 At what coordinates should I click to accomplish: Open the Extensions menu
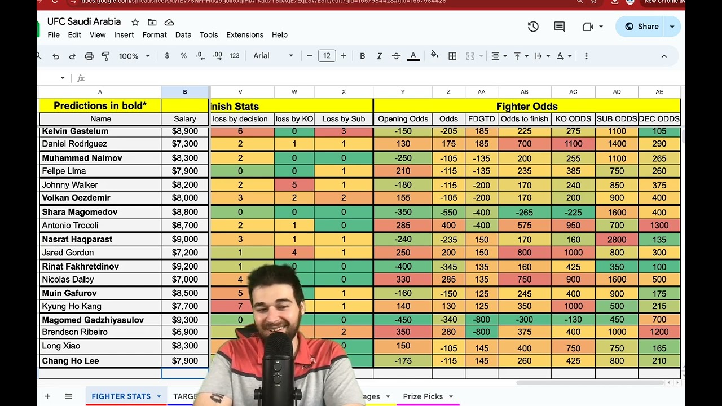245,35
